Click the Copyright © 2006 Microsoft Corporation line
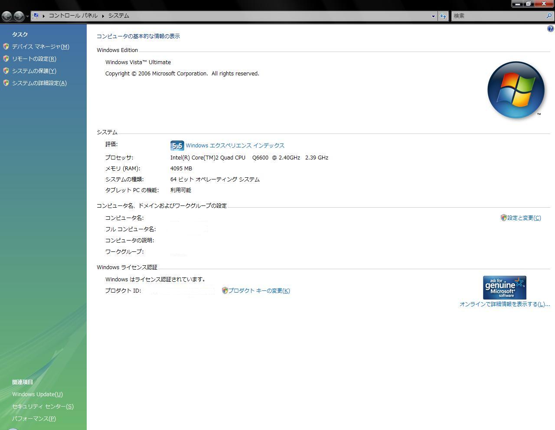 (182, 74)
